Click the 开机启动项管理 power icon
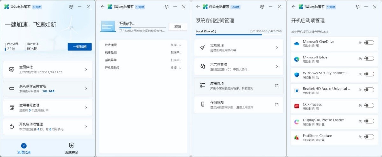Screen dimensions: 382x157 click(x=12, y=126)
